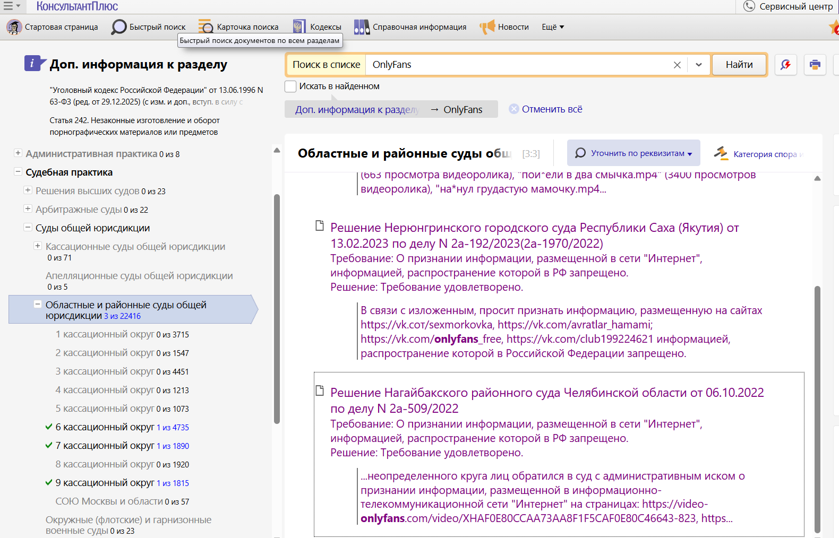Select the 6 кассационный округ checkmark

pos(49,427)
